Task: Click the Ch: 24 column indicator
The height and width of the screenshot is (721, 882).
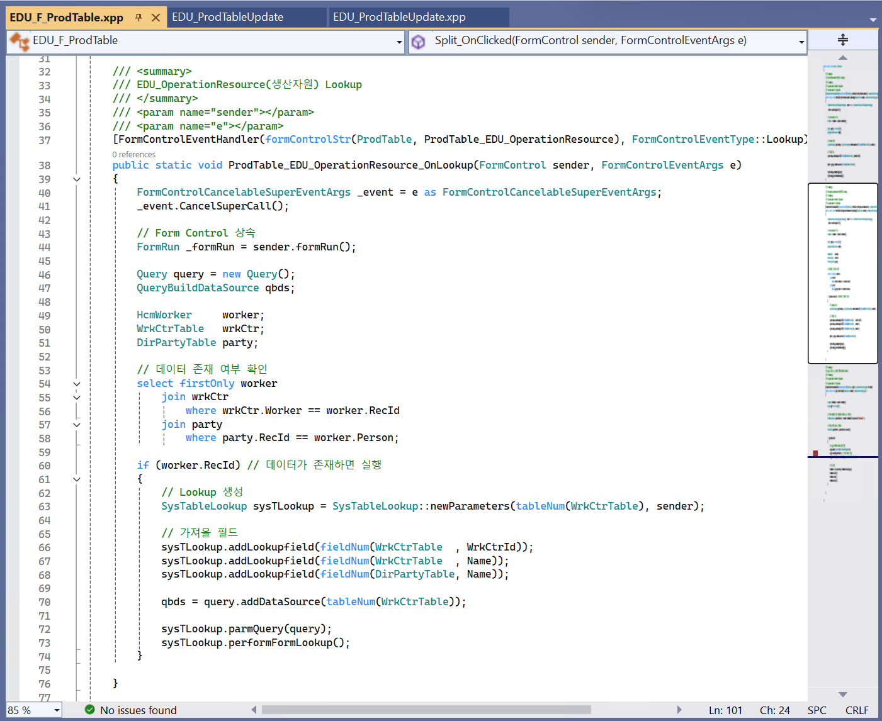Action: click(774, 710)
